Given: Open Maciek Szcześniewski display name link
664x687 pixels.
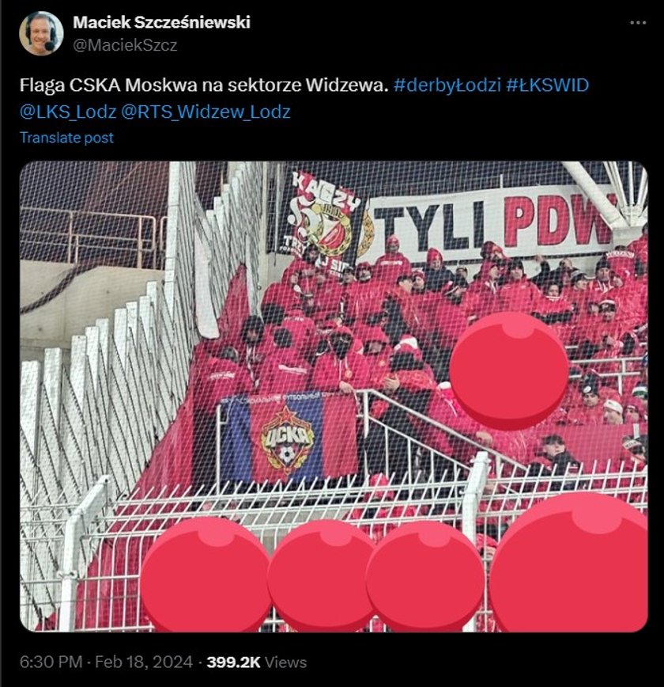Looking at the screenshot, I should pyautogui.click(x=161, y=22).
